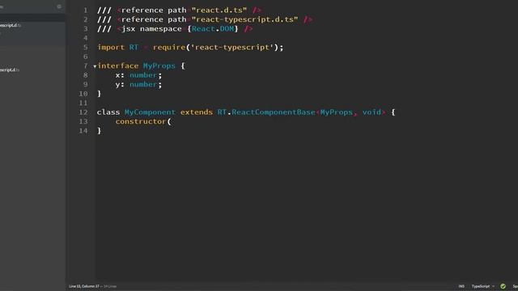Click line number 14 in the gutter

[83, 131]
